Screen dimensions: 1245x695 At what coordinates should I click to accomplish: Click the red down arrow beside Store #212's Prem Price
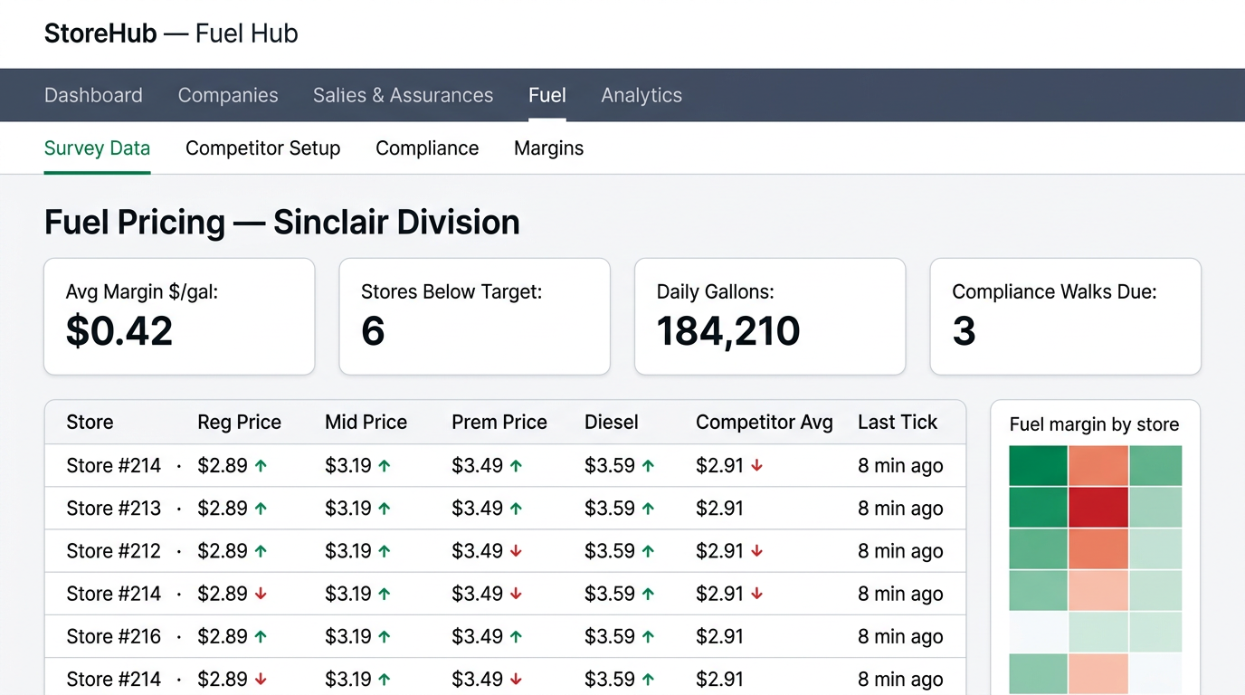pyautogui.click(x=516, y=551)
